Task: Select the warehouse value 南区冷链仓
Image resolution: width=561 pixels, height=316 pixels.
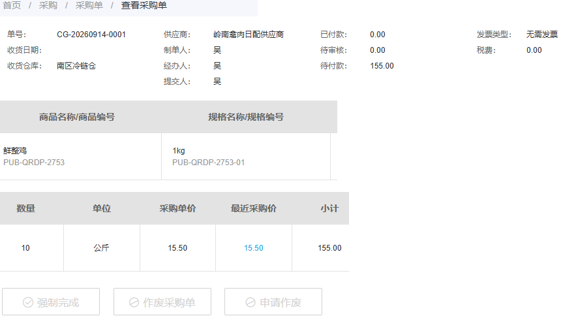Action: (76, 66)
